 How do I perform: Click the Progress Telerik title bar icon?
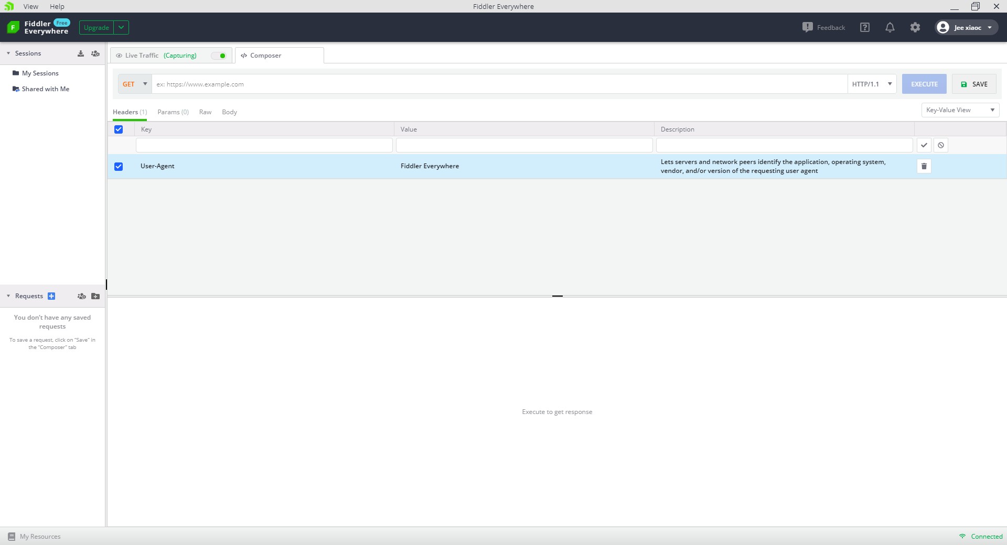(8, 6)
